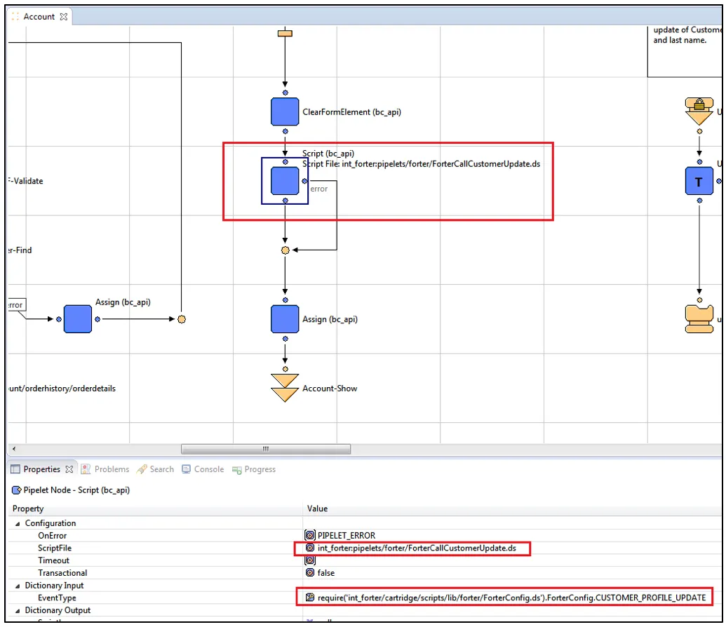Click the Timeout value icon
This screenshot has width=726, height=627.
(x=310, y=560)
